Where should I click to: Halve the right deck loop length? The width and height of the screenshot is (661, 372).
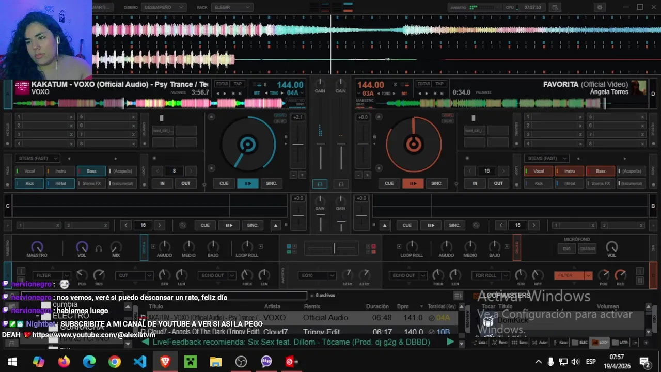pyautogui.click(x=470, y=171)
